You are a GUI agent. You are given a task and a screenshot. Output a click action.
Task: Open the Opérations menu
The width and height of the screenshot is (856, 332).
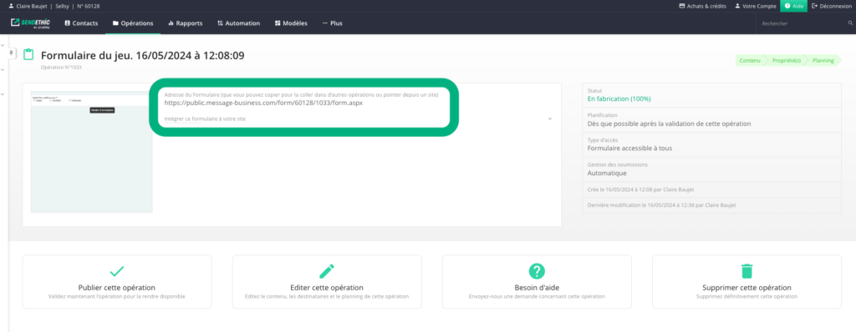pos(133,23)
